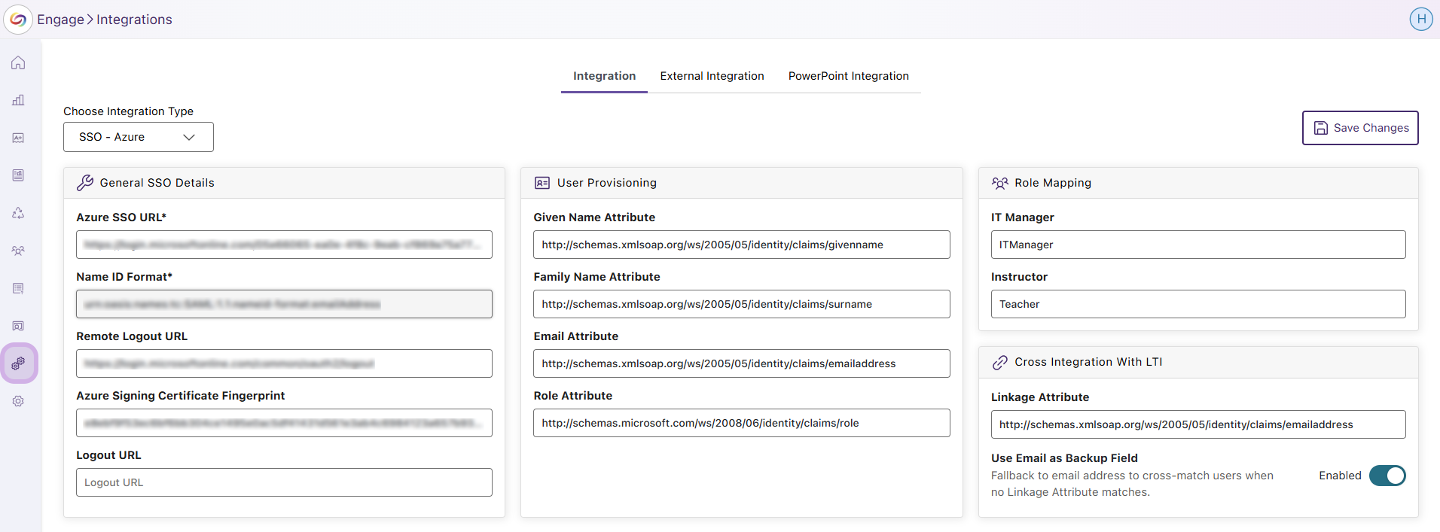Image resolution: width=1440 pixels, height=532 pixels.
Task: Open the list document sidebar icon
Action: [x=18, y=288]
